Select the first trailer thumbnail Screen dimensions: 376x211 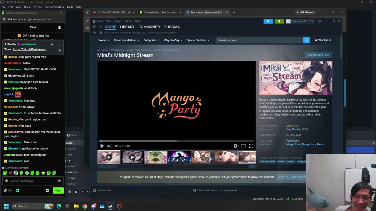pyautogui.click(x=109, y=157)
